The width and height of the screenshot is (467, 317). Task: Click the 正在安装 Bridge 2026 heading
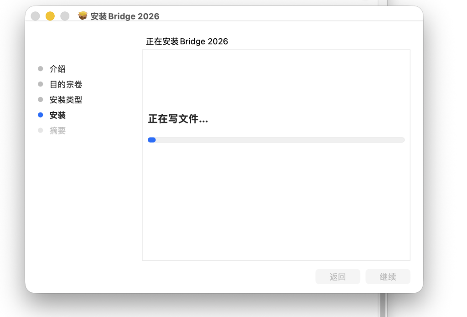point(187,41)
